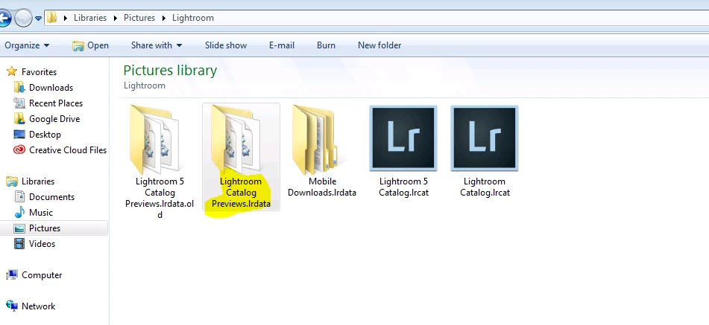Click the Computer icon in sidebar
The height and width of the screenshot is (325, 709).
(x=12, y=275)
